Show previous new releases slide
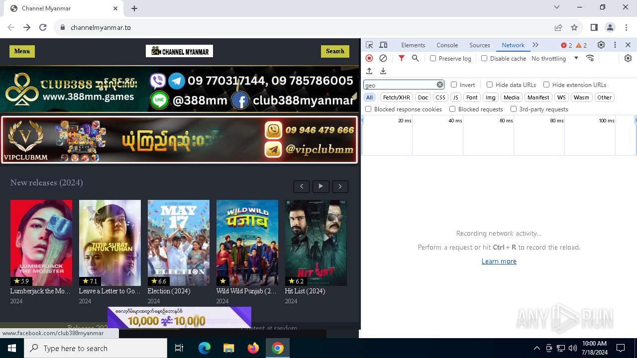 pyautogui.click(x=302, y=186)
